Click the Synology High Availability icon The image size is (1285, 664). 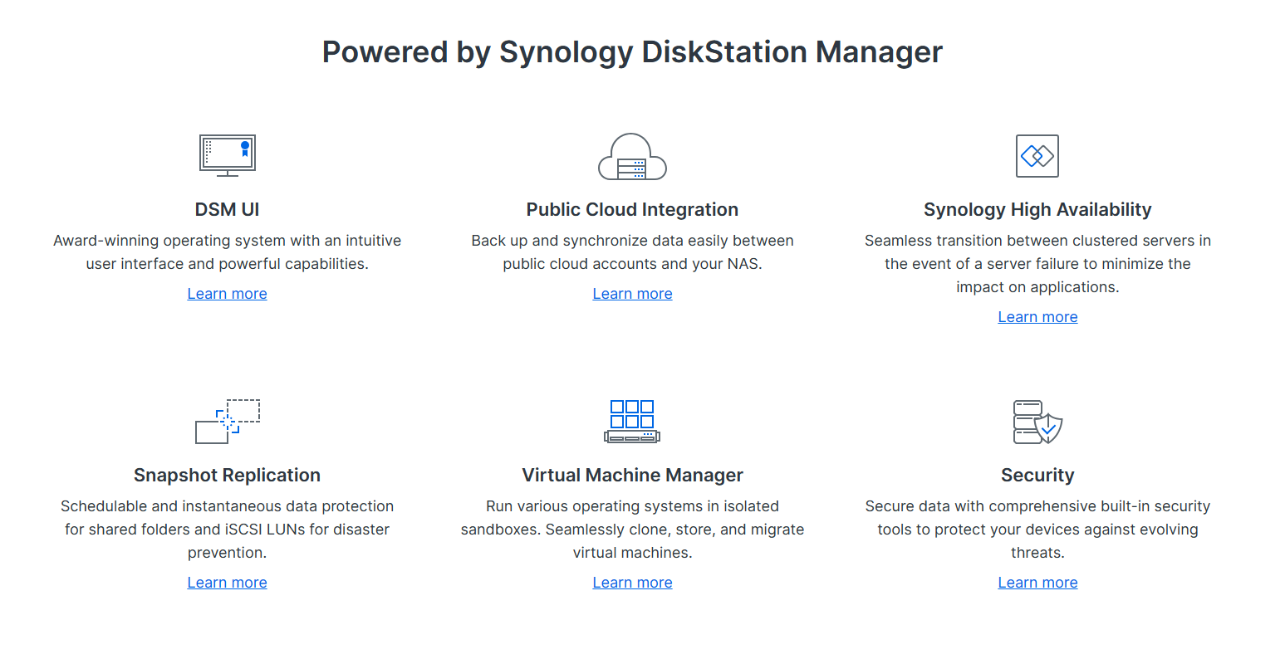tap(1037, 156)
